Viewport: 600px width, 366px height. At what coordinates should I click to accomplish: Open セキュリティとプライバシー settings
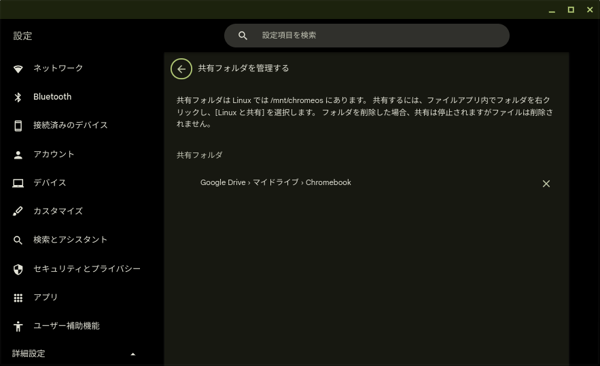tap(87, 268)
